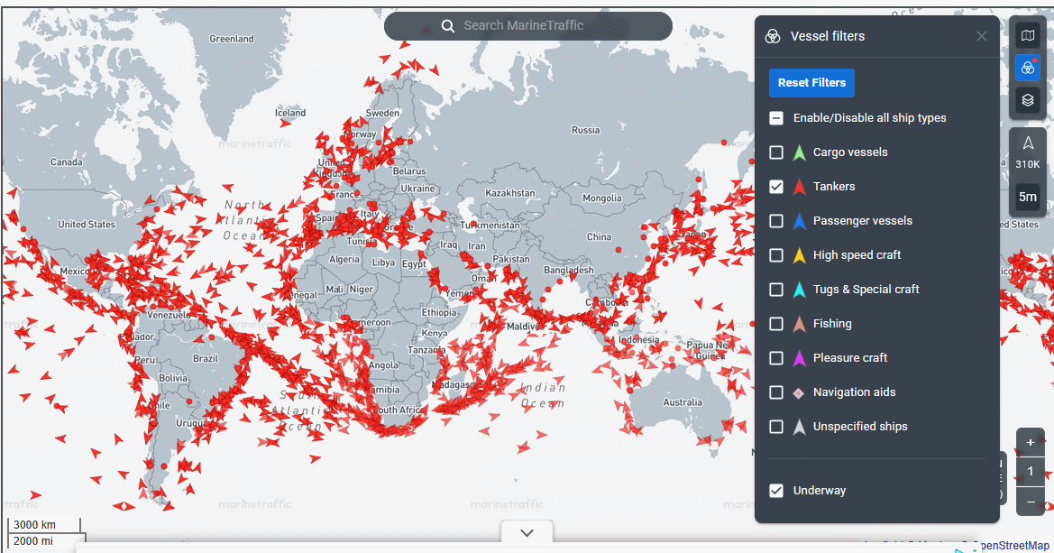Open the map layers icon
This screenshot has width=1054, height=553.
[1027, 100]
